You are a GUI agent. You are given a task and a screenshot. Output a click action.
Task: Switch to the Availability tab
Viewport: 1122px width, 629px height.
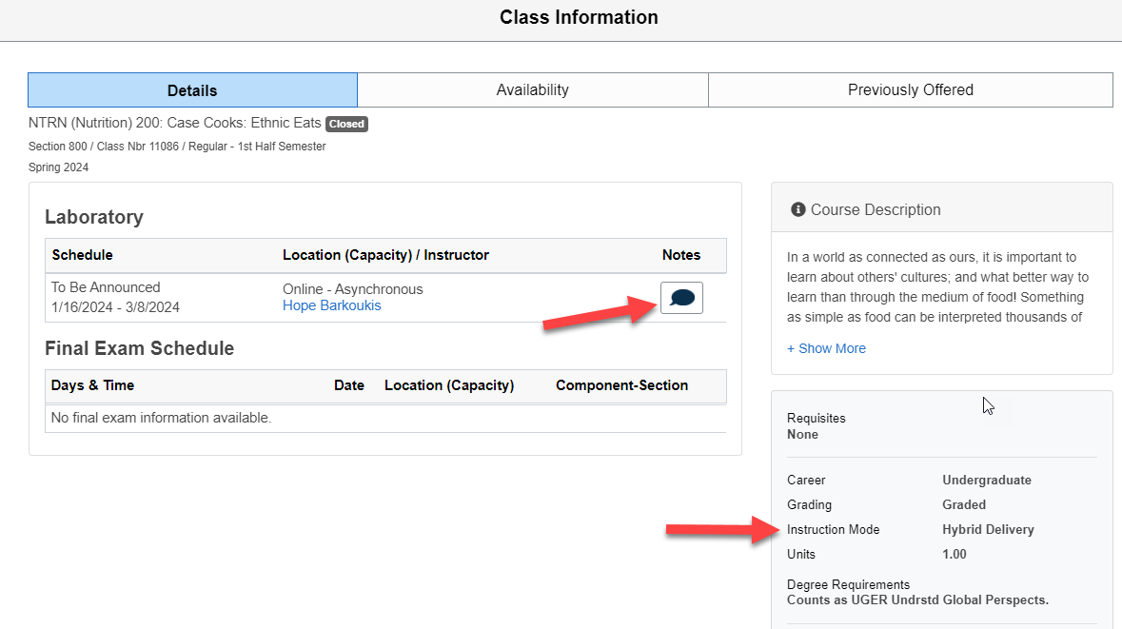pos(532,89)
